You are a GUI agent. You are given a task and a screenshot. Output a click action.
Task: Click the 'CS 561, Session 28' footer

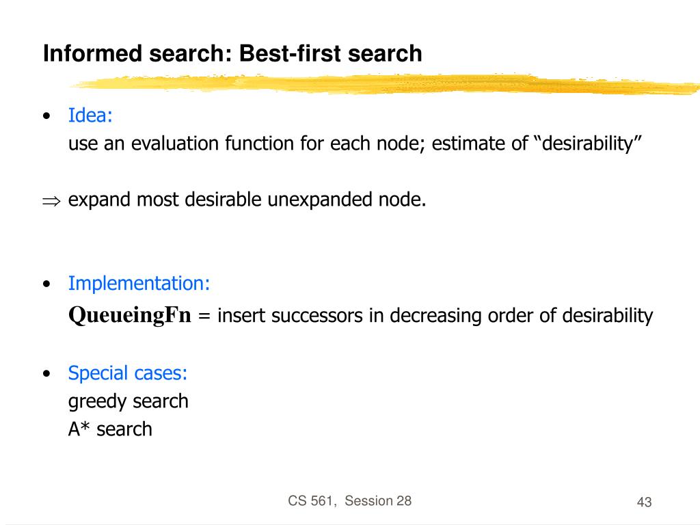tap(349, 501)
